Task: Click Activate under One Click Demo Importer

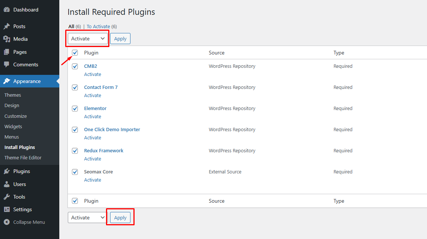Action: (x=93, y=138)
